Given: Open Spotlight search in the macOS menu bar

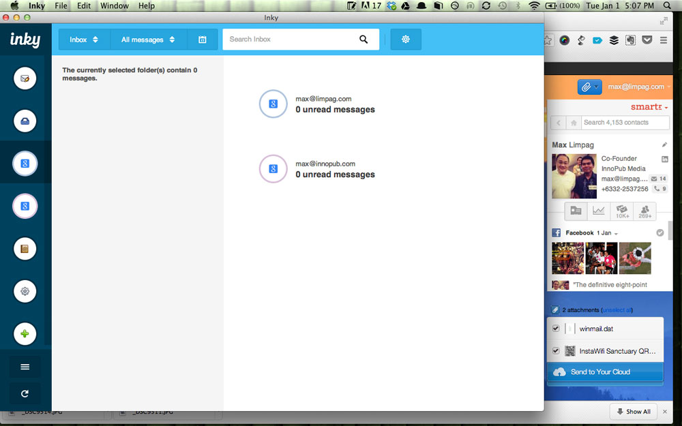Looking at the screenshot, I should pos(667,5).
